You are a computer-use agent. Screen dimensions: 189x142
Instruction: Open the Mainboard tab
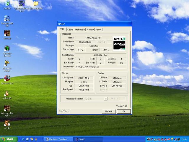[80, 30]
